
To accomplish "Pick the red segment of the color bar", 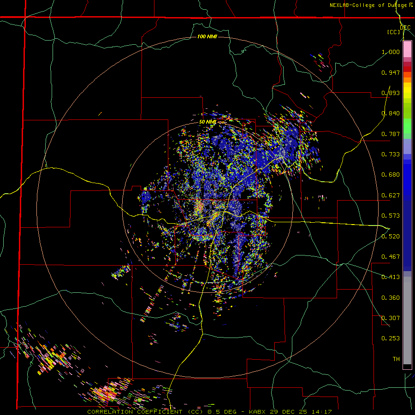I will (x=407, y=69).
